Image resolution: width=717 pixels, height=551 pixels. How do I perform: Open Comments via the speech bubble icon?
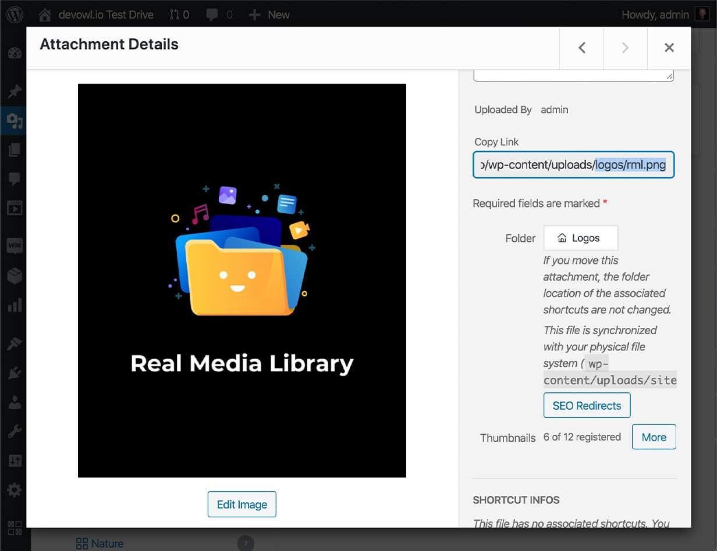[x=14, y=179]
